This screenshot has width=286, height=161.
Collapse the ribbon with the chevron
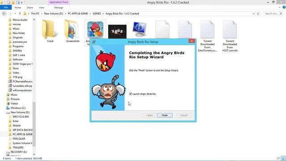(280, 7)
